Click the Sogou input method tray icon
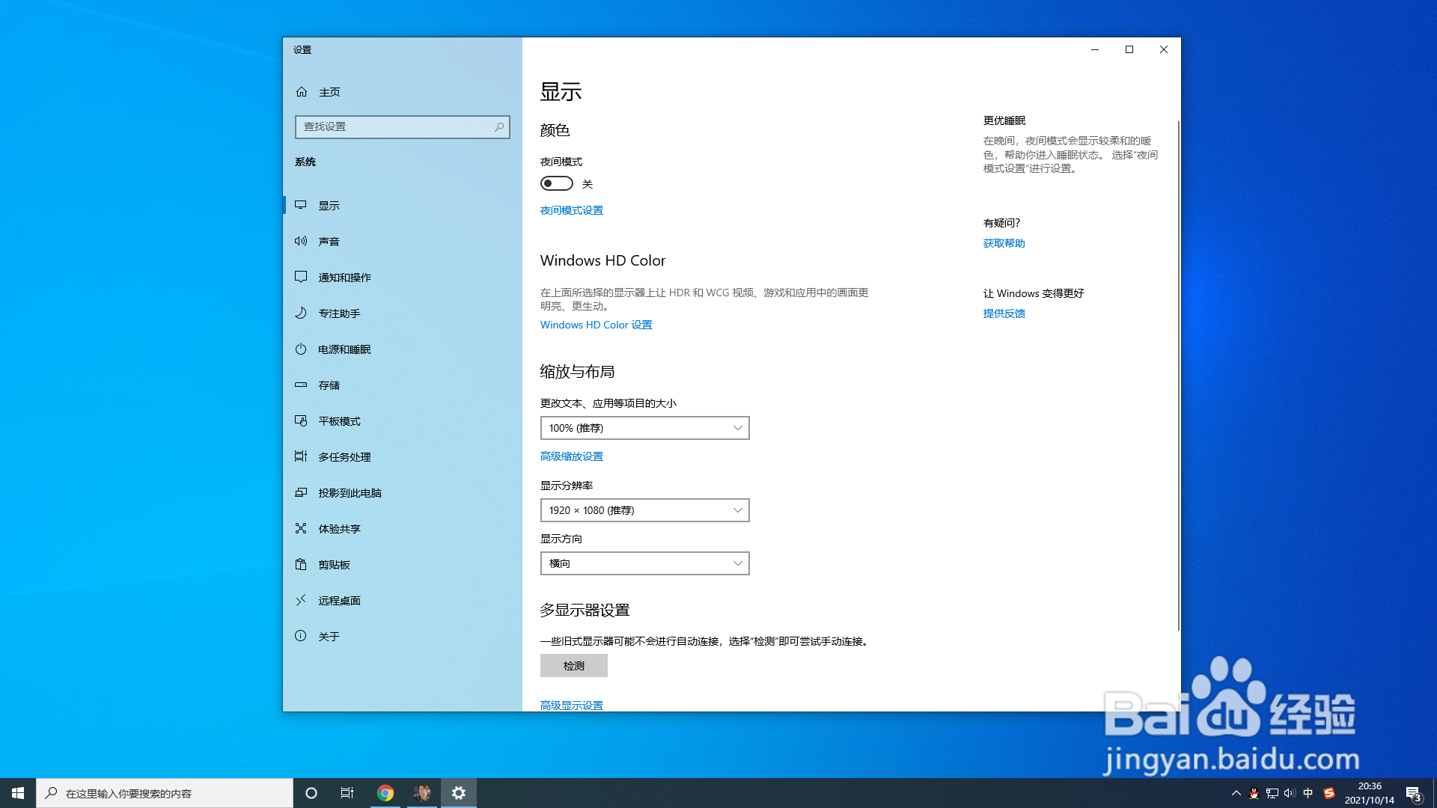The height and width of the screenshot is (808, 1437). click(x=1329, y=793)
